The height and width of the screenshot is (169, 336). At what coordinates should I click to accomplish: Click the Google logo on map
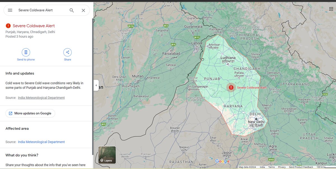[x=222, y=161]
